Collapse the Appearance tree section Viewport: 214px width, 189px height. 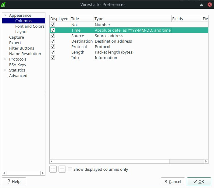5,15
